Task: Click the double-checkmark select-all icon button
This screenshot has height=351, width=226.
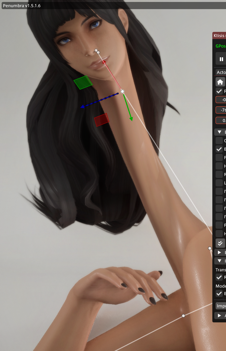Action: pos(220,243)
